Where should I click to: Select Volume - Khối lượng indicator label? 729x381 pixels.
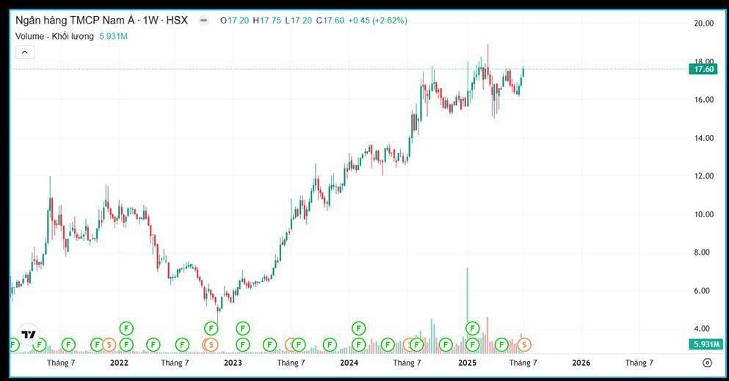[54, 36]
